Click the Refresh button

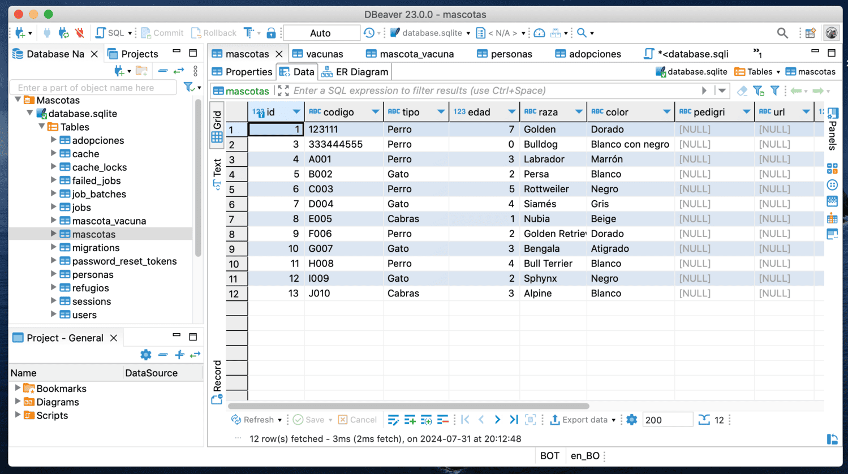pyautogui.click(x=252, y=420)
